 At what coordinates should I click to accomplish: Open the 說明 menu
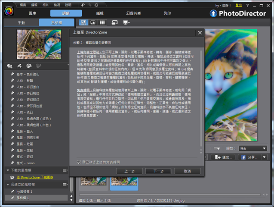tap(68, 5)
